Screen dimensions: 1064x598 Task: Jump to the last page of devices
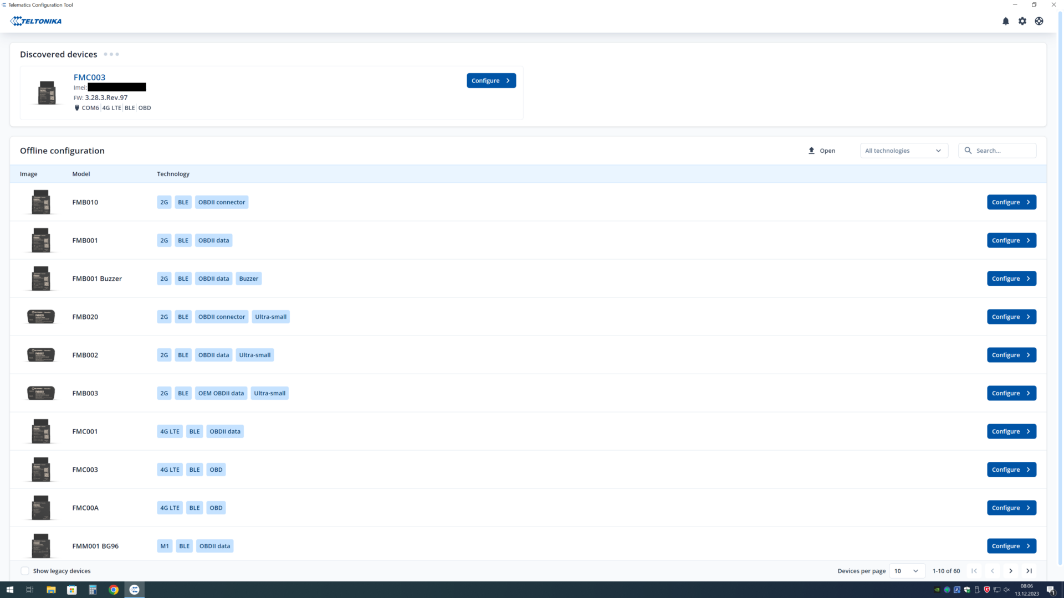1029,571
